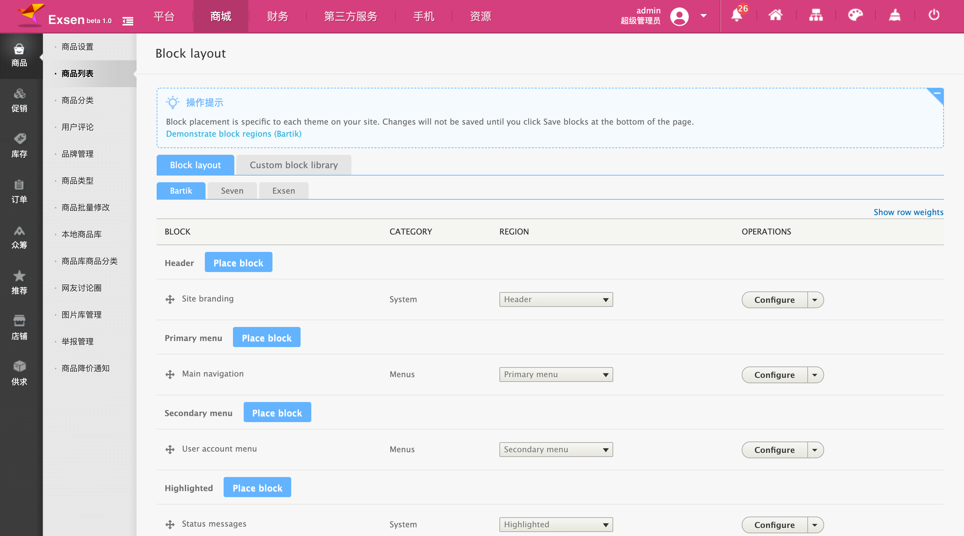Select the 手机 top menu
The height and width of the screenshot is (536, 964).
tap(424, 16)
